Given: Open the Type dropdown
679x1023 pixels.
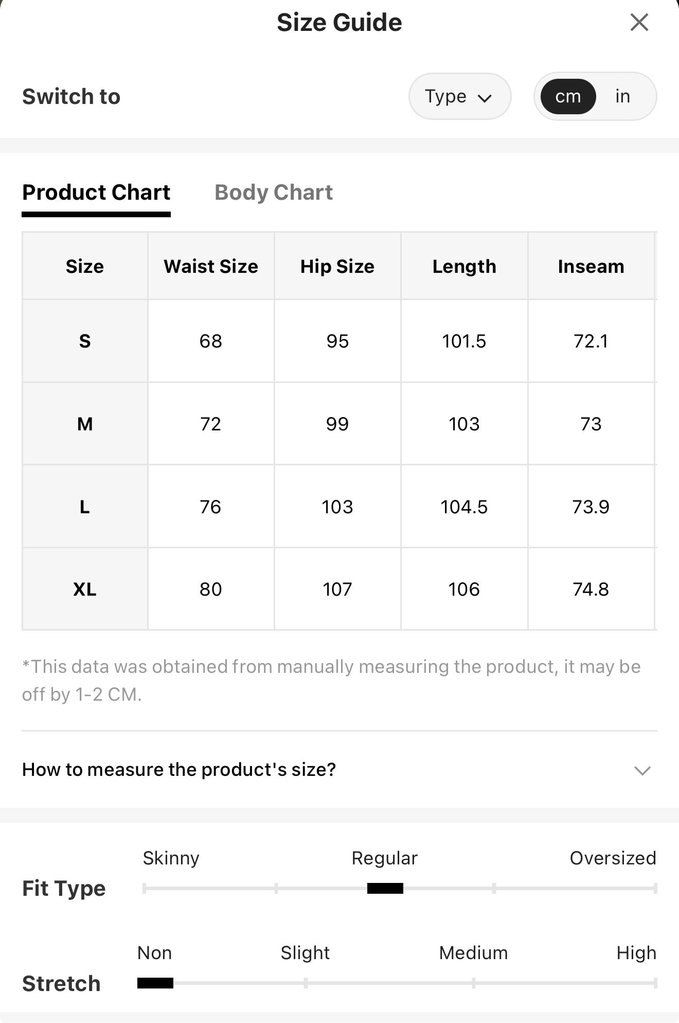Looking at the screenshot, I should tap(459, 96).
